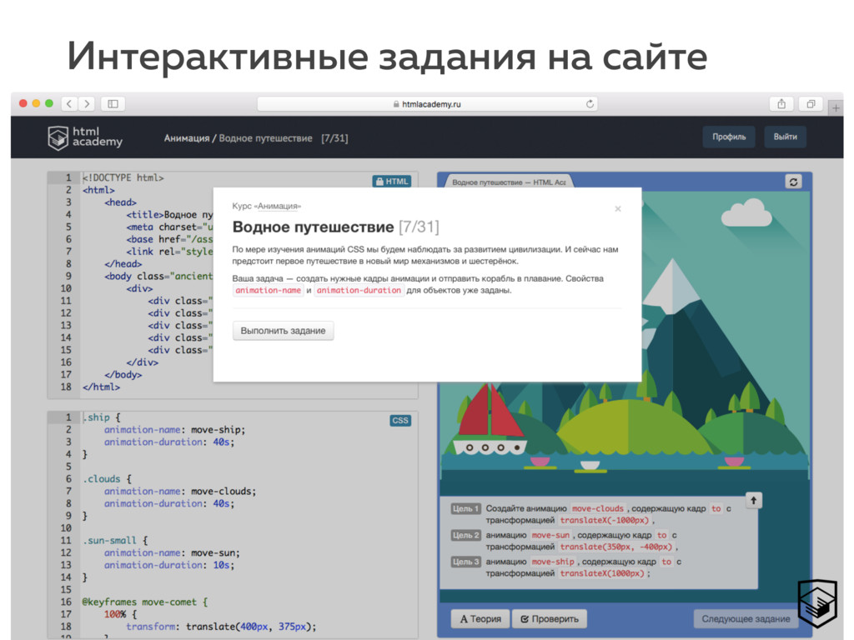Click the move-ship code word in Цель 3
Image resolution: width=854 pixels, height=640 pixels.
pyautogui.click(x=553, y=562)
